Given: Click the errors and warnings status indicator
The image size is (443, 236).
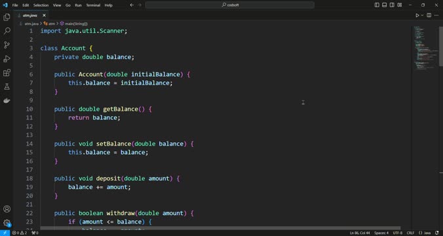Looking at the screenshot, I should [x=20, y=233].
